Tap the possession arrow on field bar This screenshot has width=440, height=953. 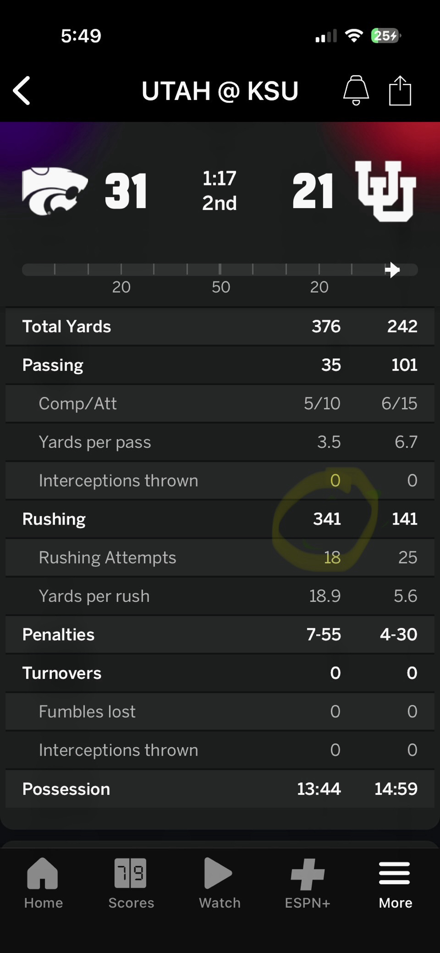tap(392, 270)
